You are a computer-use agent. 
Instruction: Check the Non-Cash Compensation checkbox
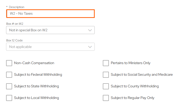point(9,63)
